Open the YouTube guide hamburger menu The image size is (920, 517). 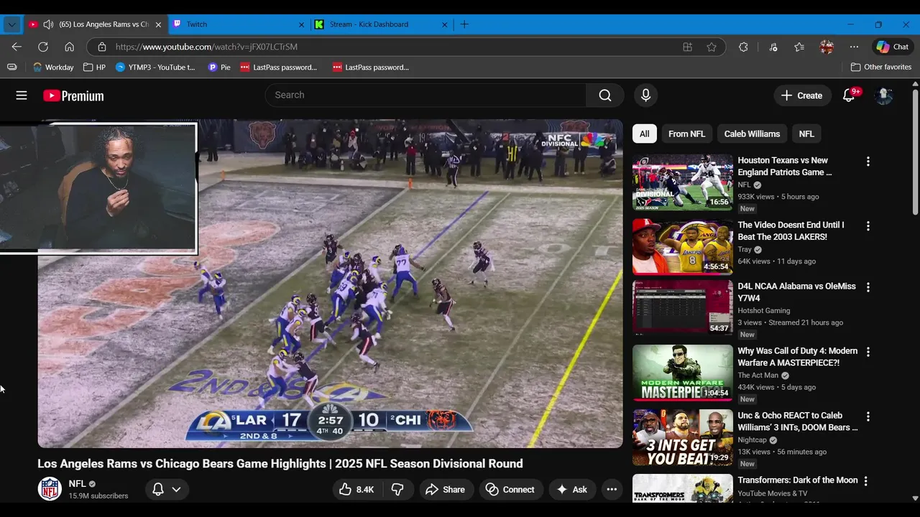[x=22, y=96]
